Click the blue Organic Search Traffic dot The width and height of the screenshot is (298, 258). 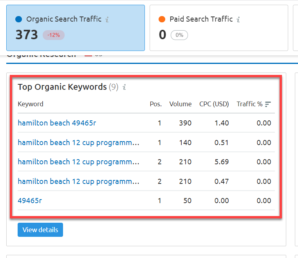tap(18, 19)
